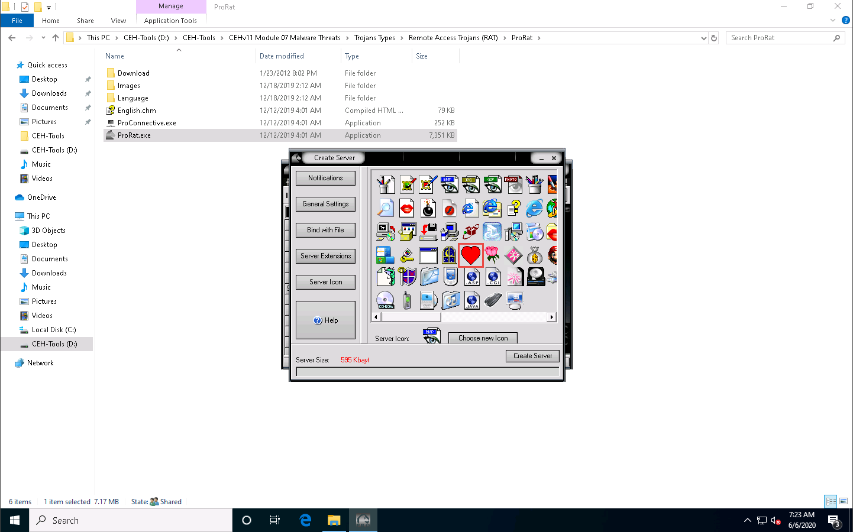Click Choose new Icon button
The image size is (853, 532).
[x=483, y=338]
